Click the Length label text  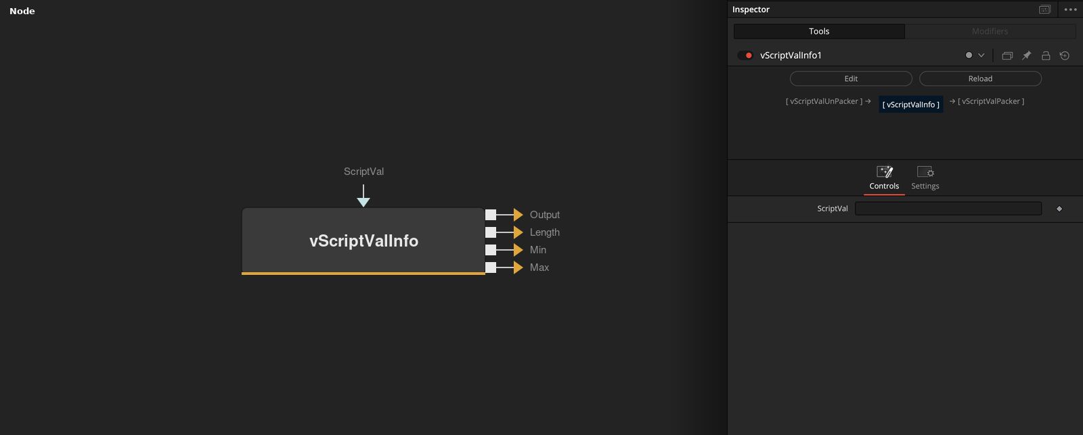[x=545, y=232]
